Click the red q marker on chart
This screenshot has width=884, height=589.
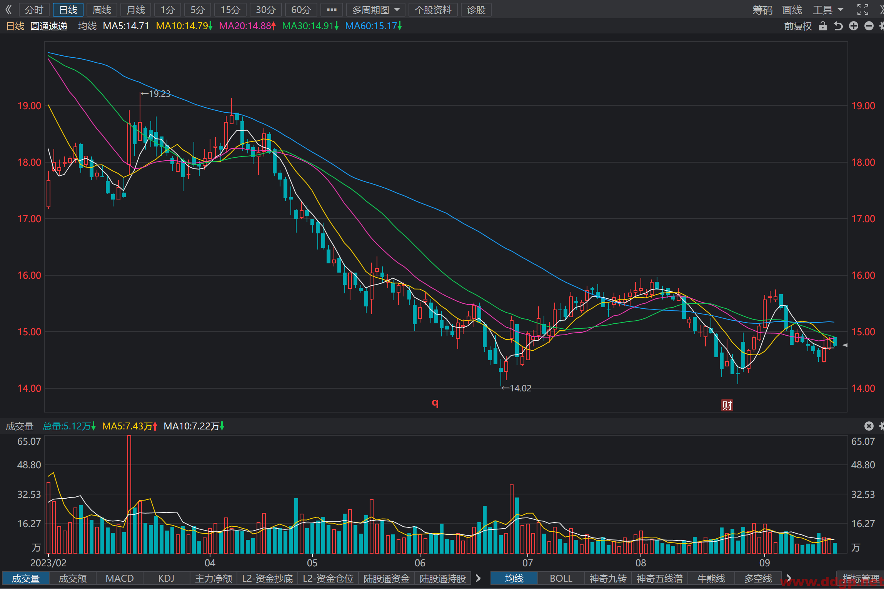coord(435,403)
